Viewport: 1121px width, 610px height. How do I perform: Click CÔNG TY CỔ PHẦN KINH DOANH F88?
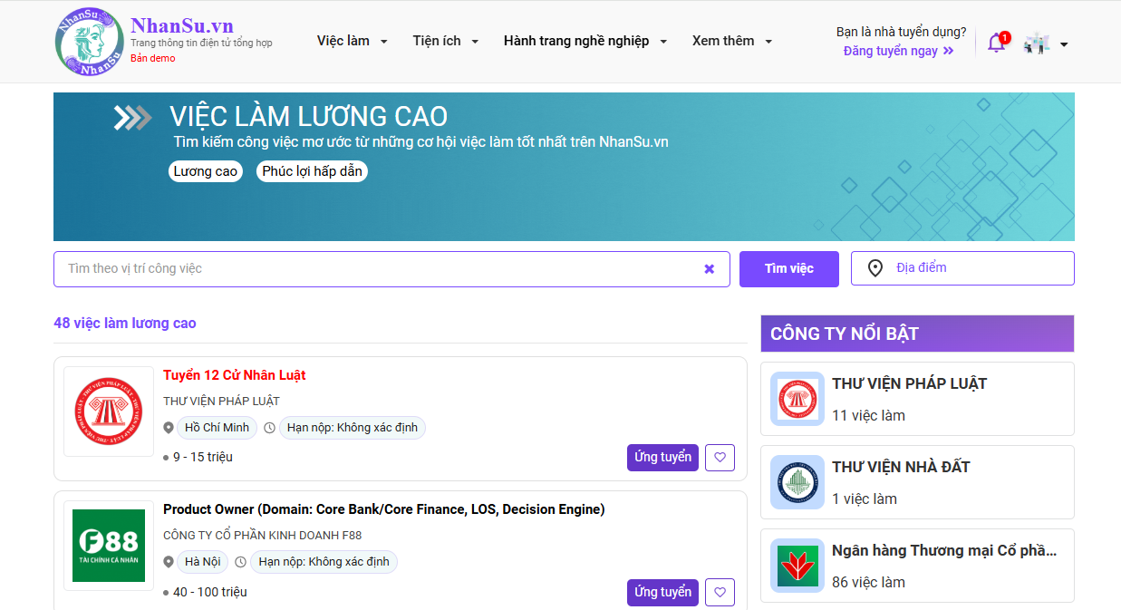point(263,535)
